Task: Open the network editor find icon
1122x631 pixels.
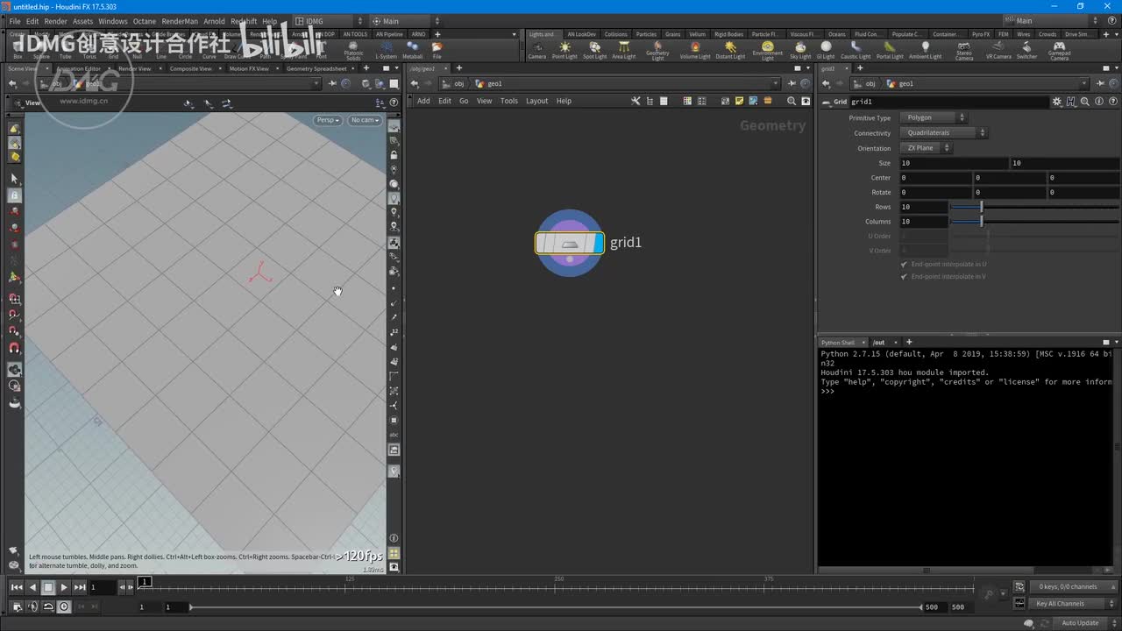Action: pyautogui.click(x=792, y=101)
